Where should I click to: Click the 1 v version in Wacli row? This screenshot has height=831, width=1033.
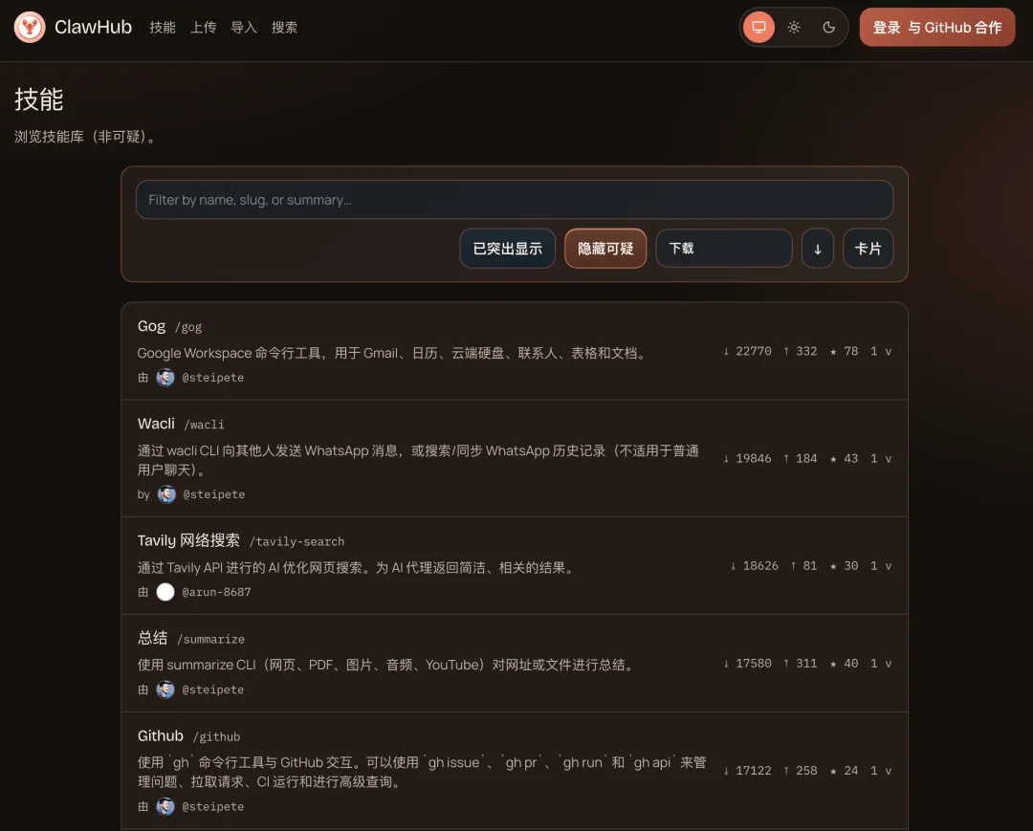tap(881, 458)
